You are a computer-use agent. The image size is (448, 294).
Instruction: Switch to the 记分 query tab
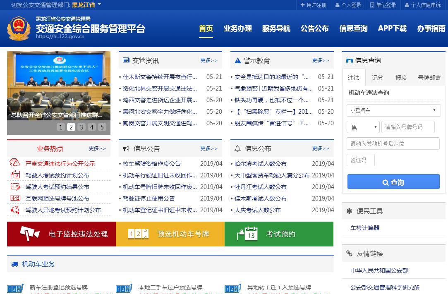click(x=377, y=77)
